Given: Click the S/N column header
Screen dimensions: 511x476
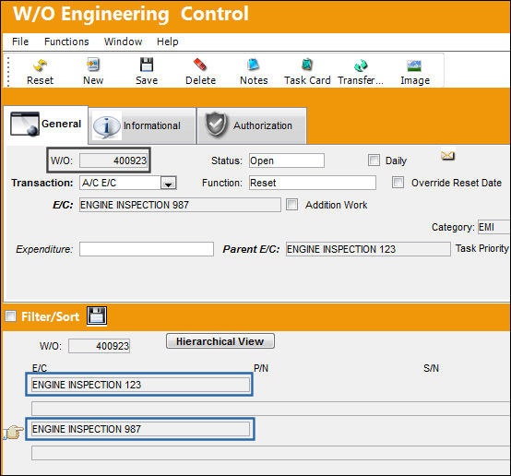Looking at the screenshot, I should pyautogui.click(x=431, y=368).
